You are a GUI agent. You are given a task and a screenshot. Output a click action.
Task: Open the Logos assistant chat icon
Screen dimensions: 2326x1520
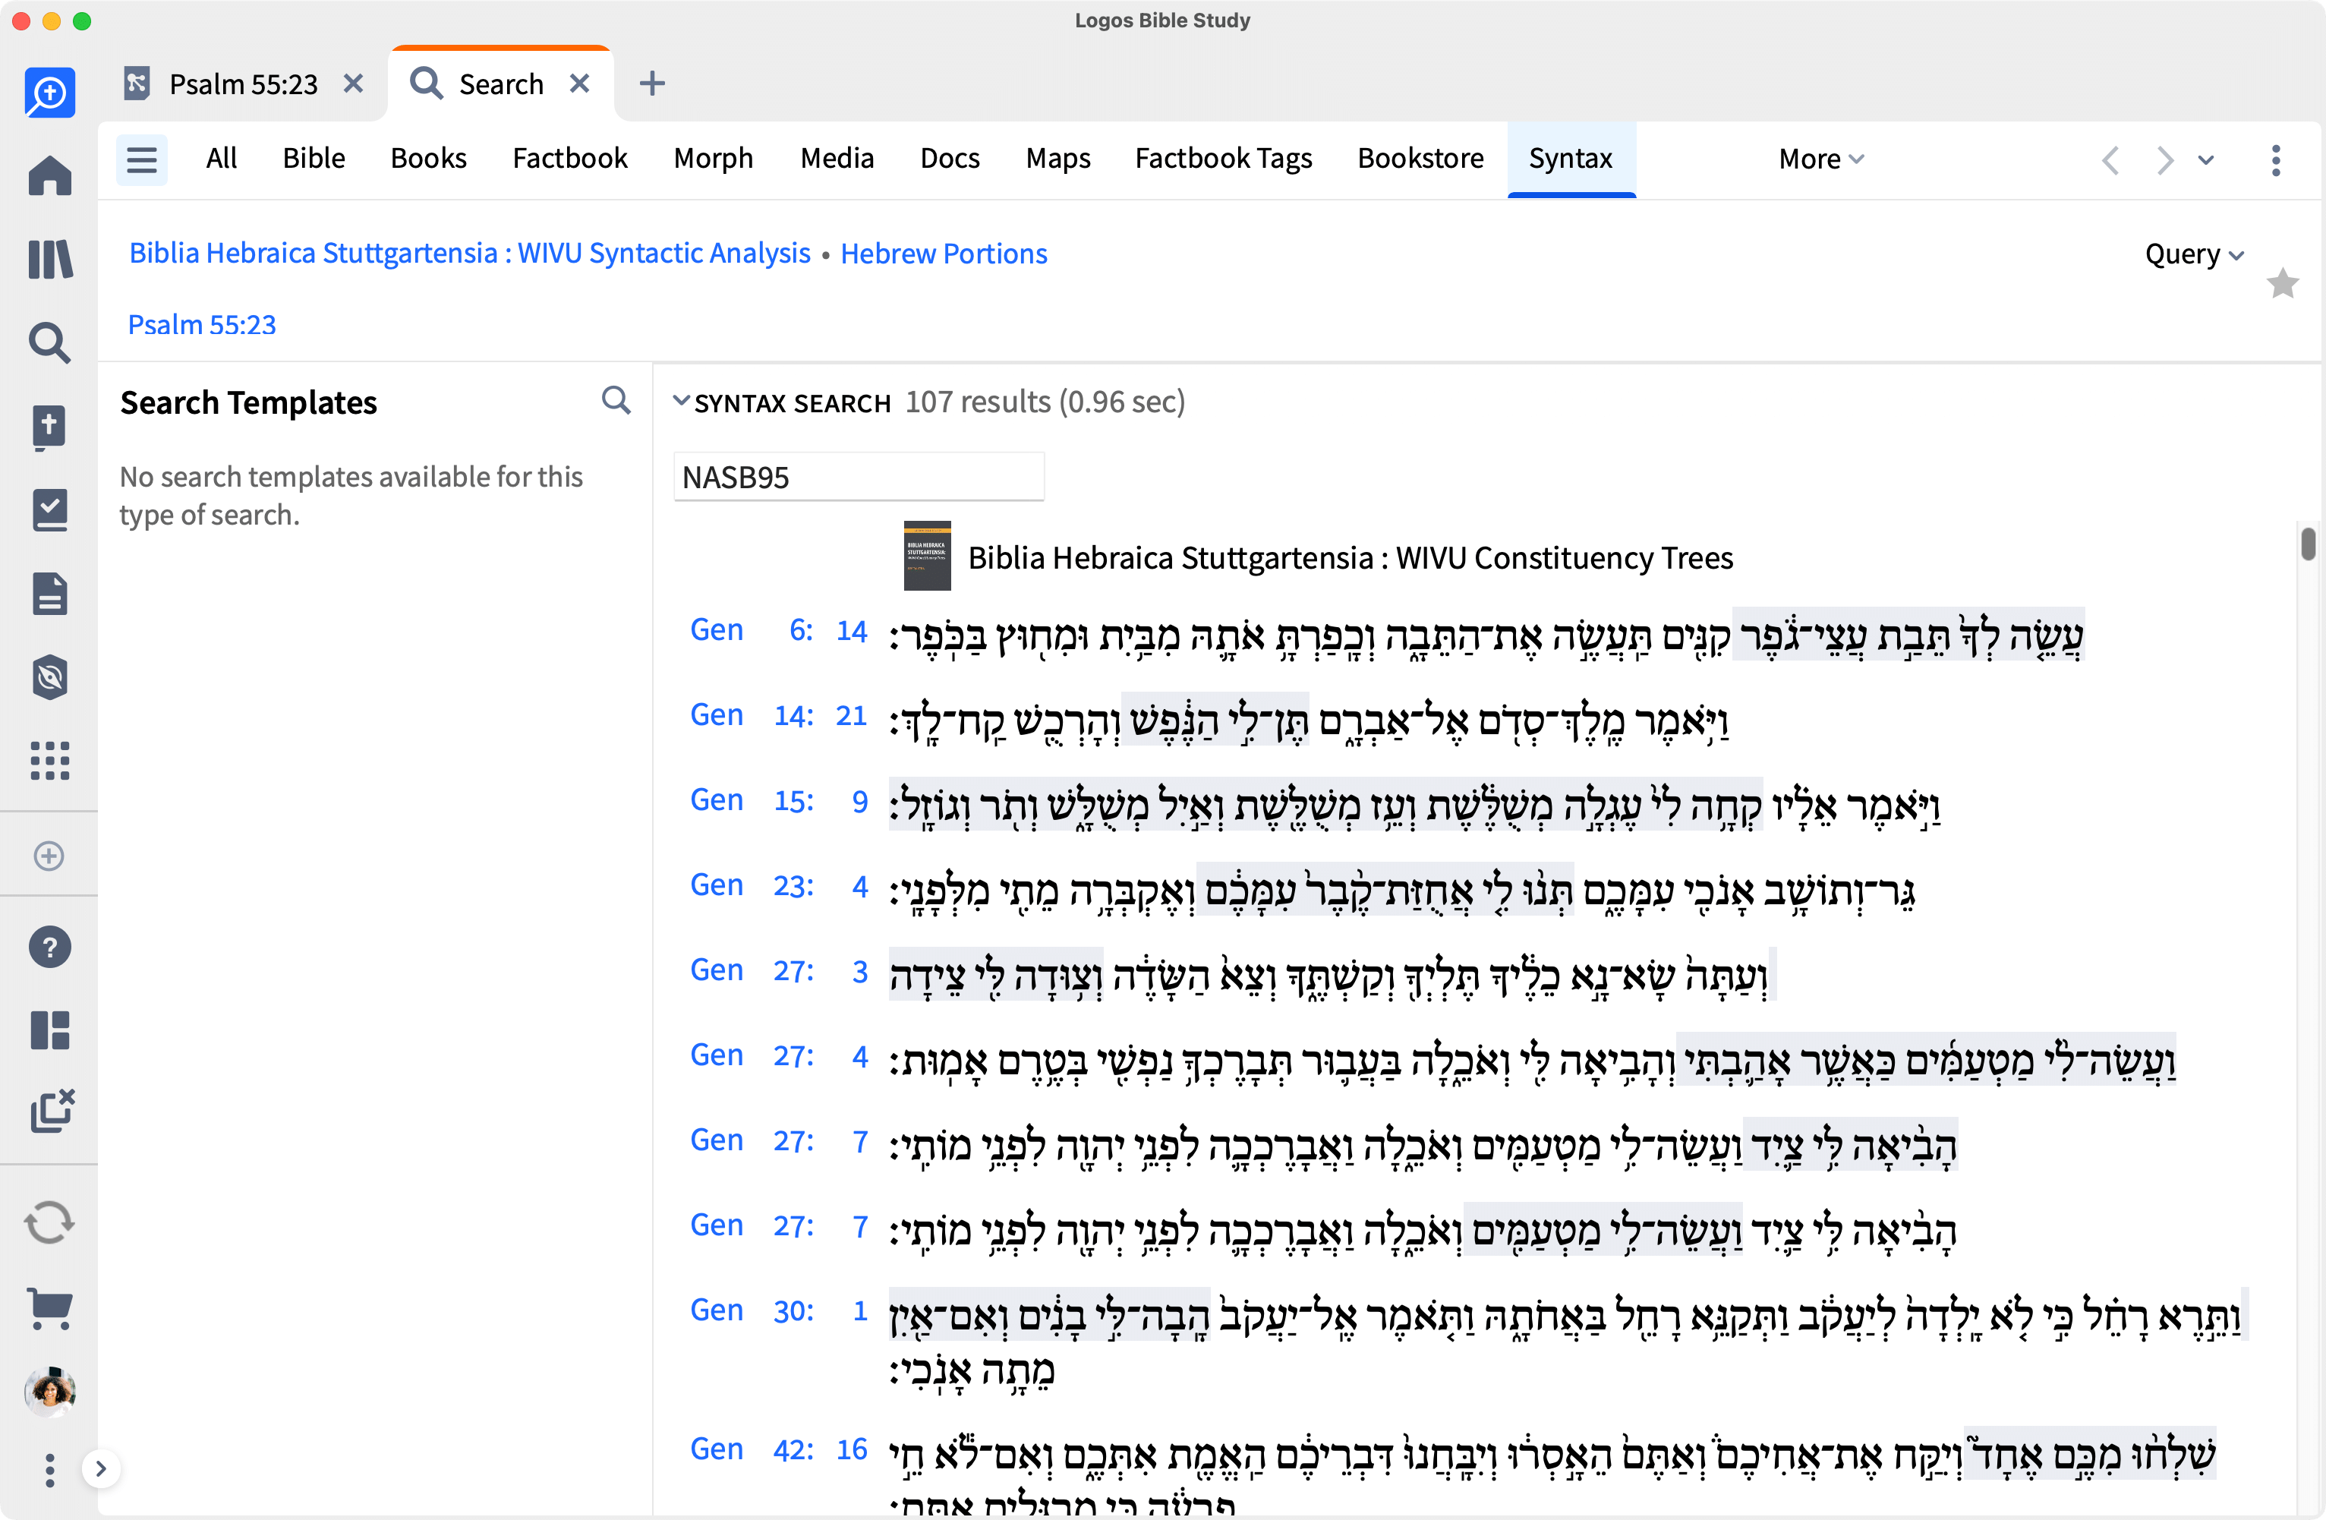pyautogui.click(x=50, y=93)
